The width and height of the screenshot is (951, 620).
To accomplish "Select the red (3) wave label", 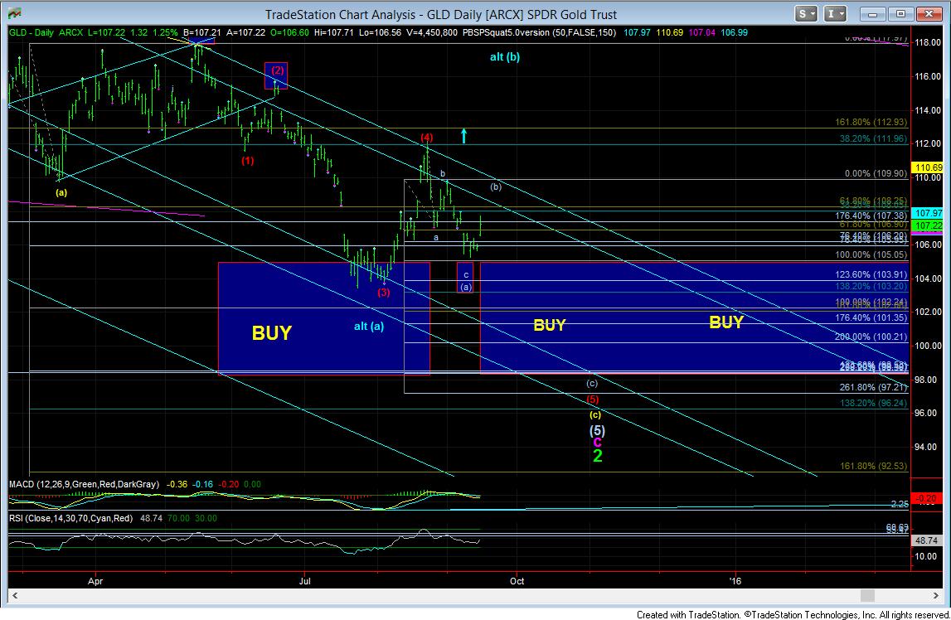I will 383,292.
